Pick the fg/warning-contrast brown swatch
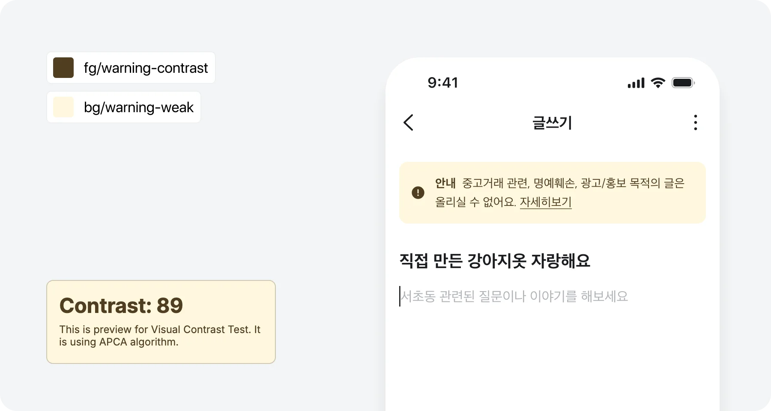 (63, 68)
